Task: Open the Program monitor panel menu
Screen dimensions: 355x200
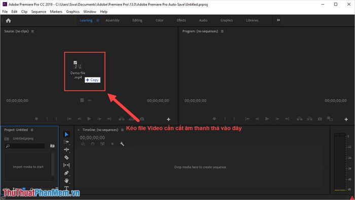Action: pos(222,31)
